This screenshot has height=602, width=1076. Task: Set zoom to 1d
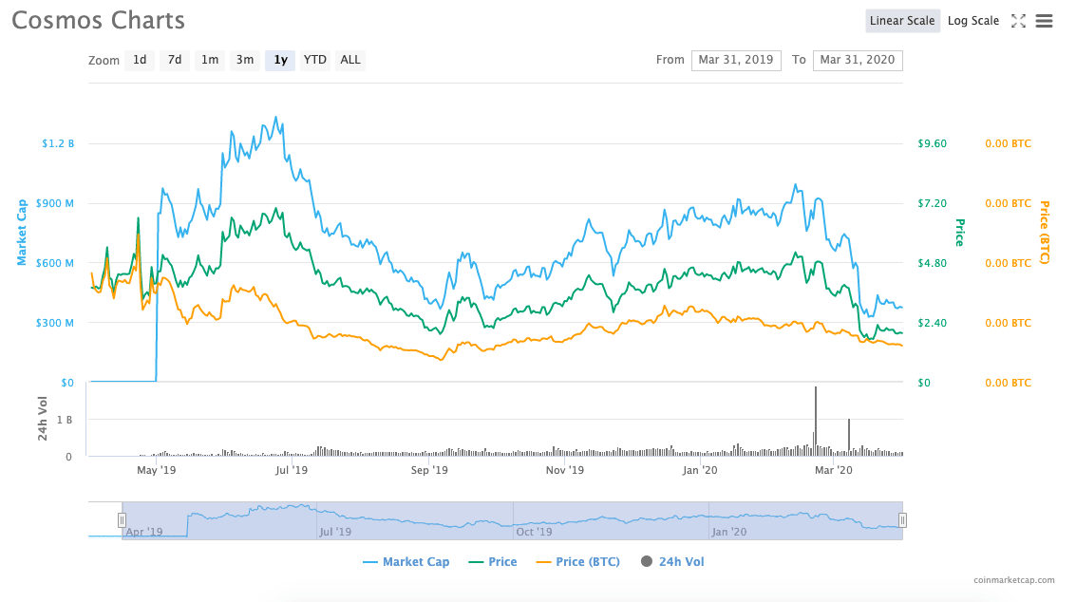140,60
